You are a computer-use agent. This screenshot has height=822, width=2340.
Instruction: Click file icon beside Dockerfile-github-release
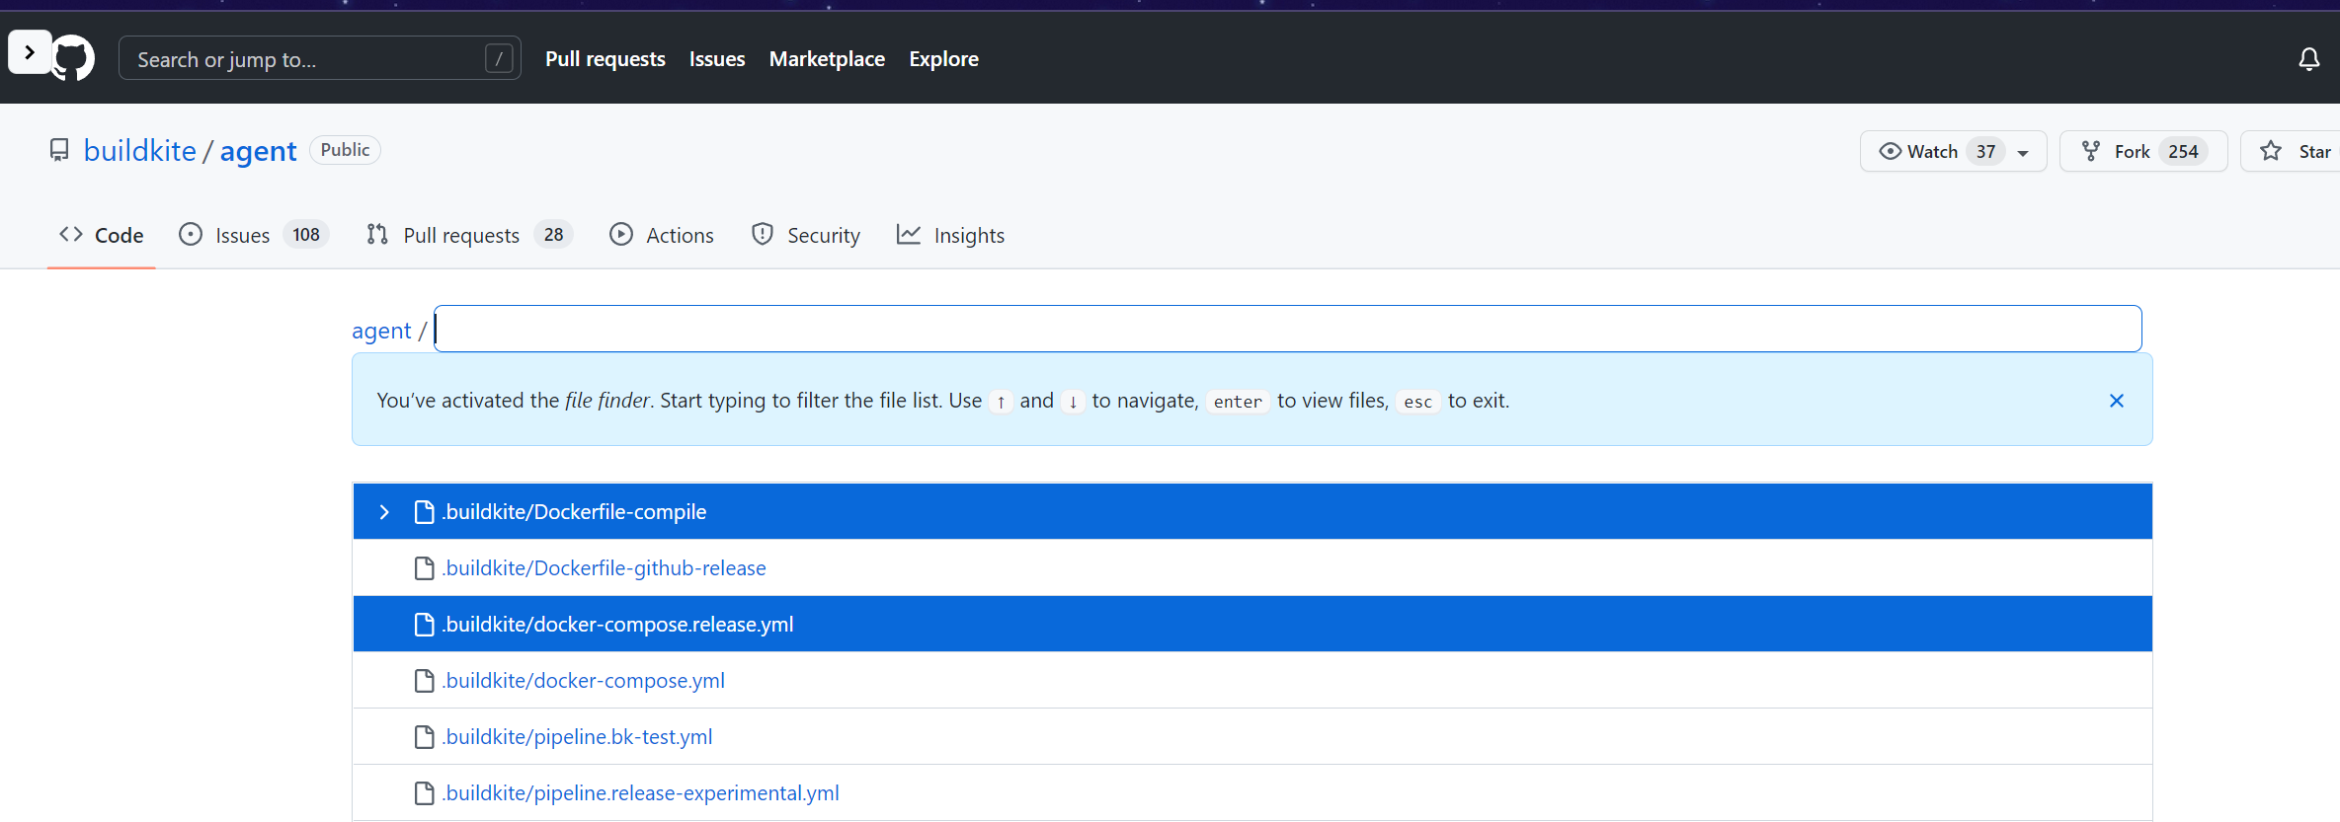tap(425, 568)
